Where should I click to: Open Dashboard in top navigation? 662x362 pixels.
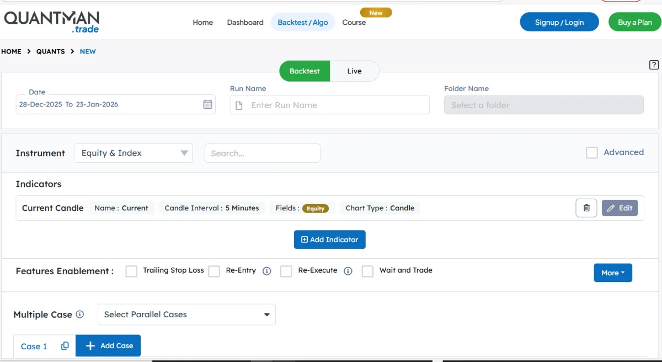[245, 23]
